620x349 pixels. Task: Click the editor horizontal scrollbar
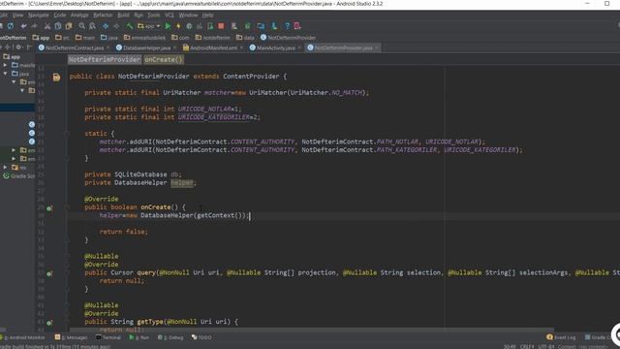tap(312, 330)
